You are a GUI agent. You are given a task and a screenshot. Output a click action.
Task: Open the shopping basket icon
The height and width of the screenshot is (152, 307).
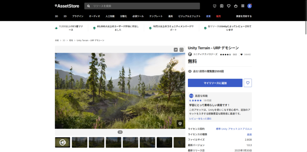(x=236, y=6)
